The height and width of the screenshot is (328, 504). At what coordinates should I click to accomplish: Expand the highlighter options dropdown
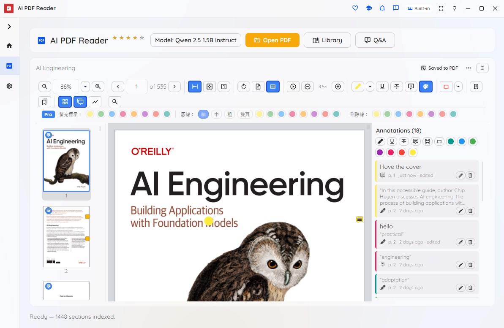click(x=370, y=87)
